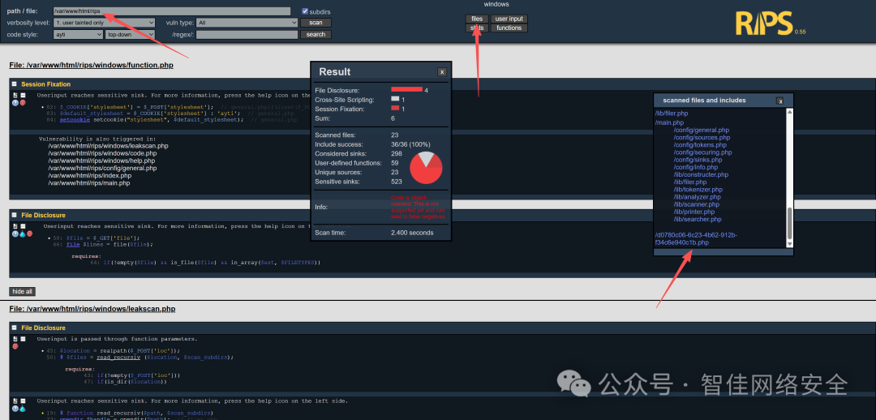This screenshot has width=876, height=420.
Task: Open /lib/analyzer.php in scanned files list
Action: [698, 197]
